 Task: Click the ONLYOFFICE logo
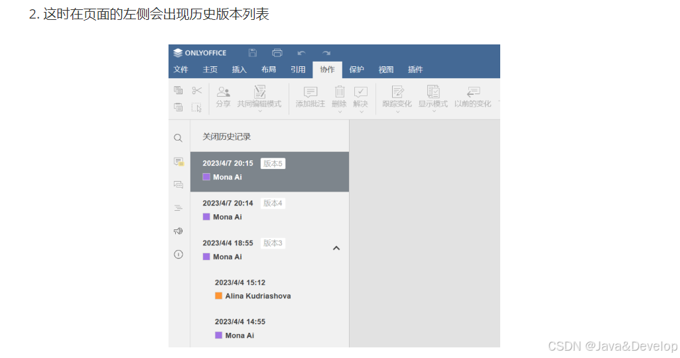click(x=200, y=53)
